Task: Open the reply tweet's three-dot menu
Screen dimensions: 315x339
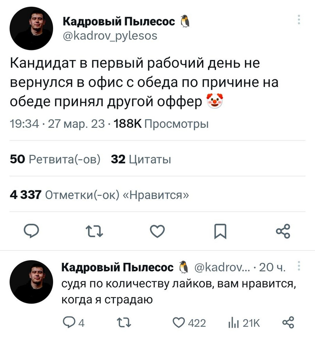Action: point(300,267)
